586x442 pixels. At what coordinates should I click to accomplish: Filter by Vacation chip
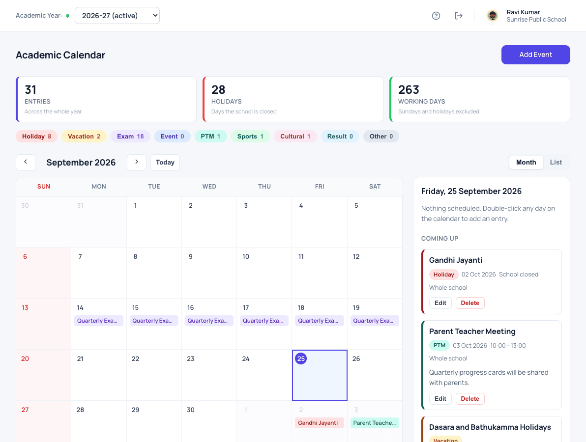click(84, 136)
